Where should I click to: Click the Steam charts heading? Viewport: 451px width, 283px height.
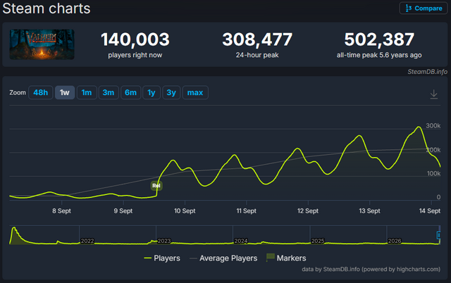tap(47, 8)
